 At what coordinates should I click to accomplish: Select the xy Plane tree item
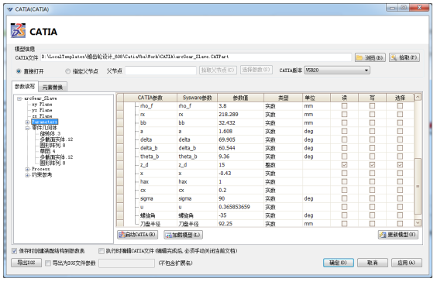[42, 105]
